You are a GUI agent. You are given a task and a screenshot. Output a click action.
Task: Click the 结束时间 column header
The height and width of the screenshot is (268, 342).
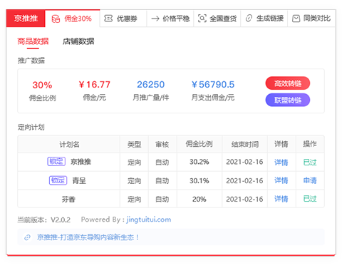(244, 144)
